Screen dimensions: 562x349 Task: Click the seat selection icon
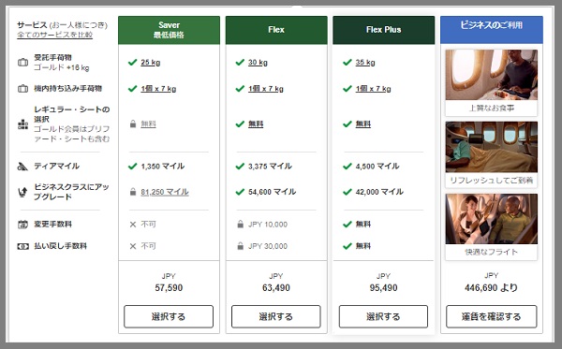tap(22, 124)
